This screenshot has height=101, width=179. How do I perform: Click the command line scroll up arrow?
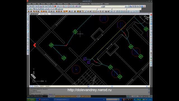[149, 89]
